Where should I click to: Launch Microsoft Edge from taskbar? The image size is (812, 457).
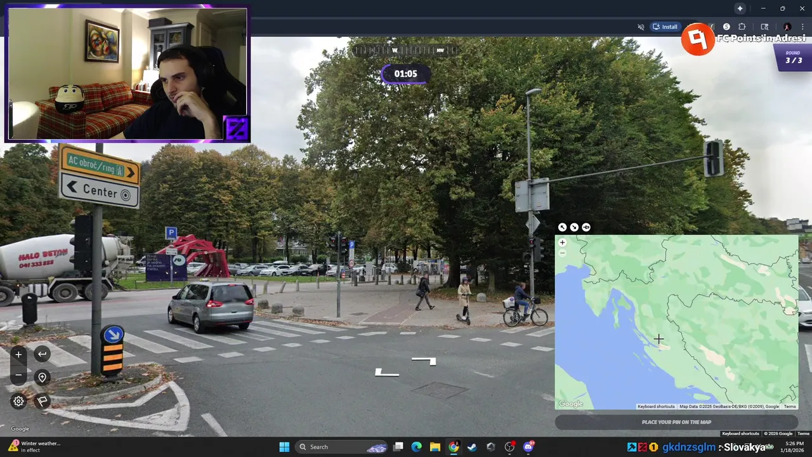[416, 447]
